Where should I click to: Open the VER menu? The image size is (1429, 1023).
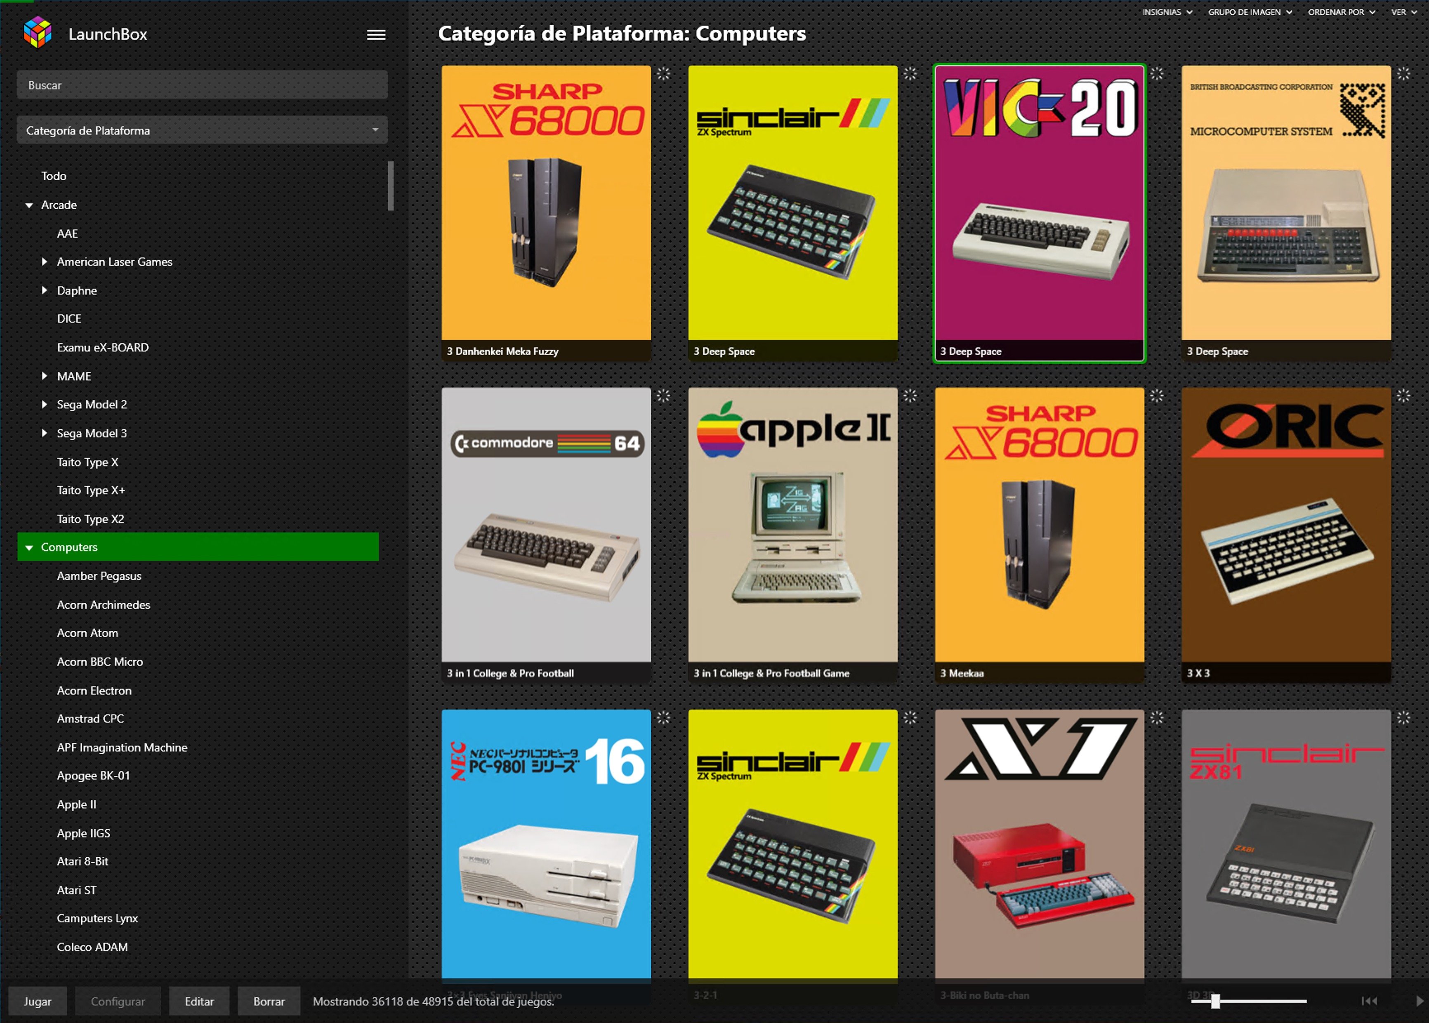point(1404,12)
